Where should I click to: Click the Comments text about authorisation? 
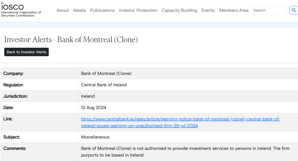click(185, 152)
